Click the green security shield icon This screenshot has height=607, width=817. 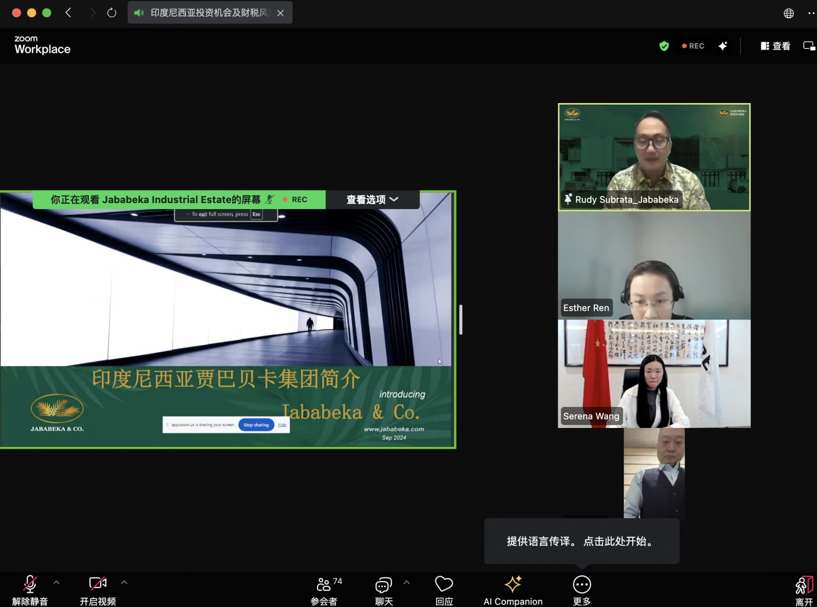[664, 46]
